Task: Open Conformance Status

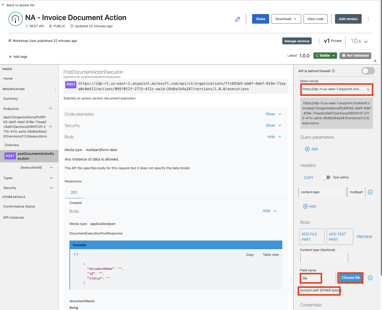Action: (19, 206)
